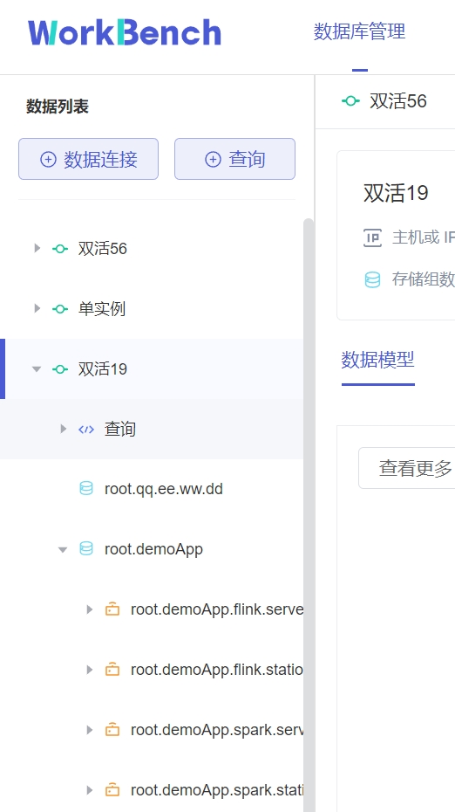Image resolution: width=455 pixels, height=812 pixels.
Task: Open the 数据库管理 top menu
Action: tap(359, 31)
